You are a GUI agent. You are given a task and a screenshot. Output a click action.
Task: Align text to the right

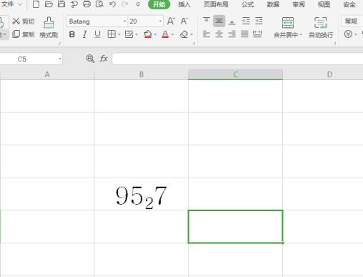coord(232,34)
